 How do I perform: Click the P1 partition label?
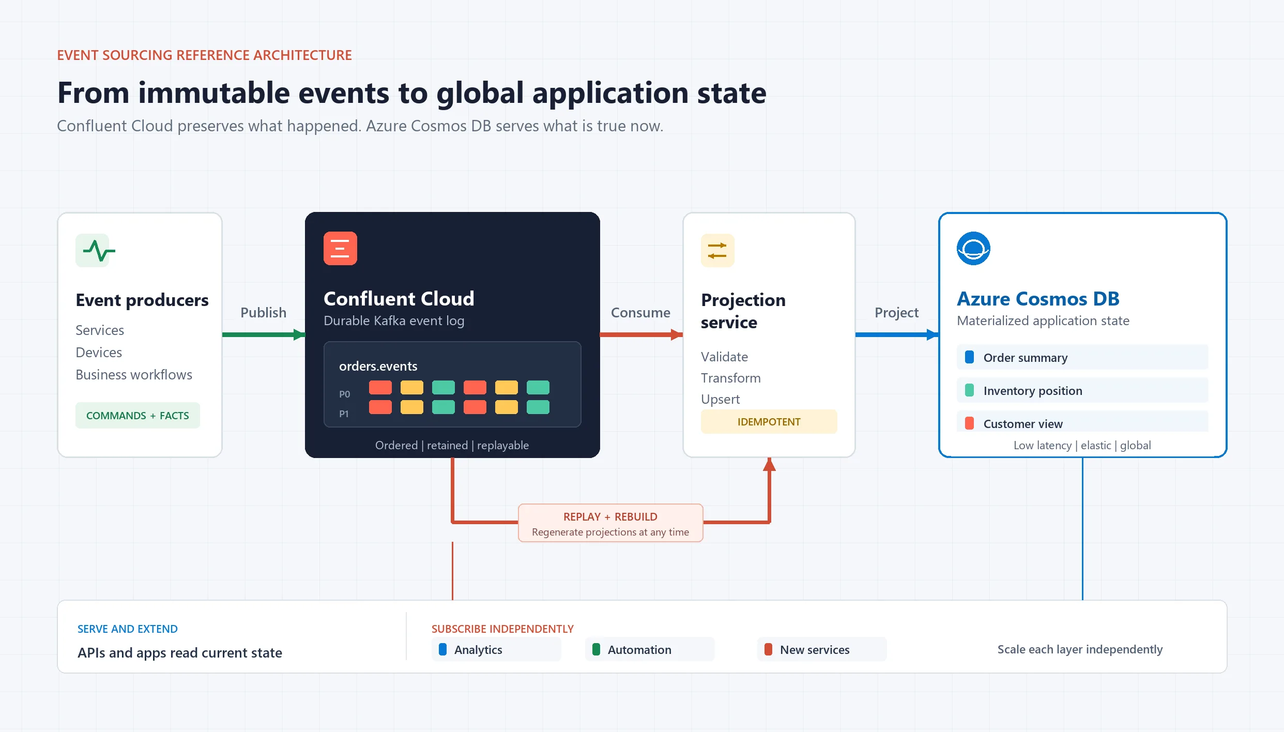point(344,414)
